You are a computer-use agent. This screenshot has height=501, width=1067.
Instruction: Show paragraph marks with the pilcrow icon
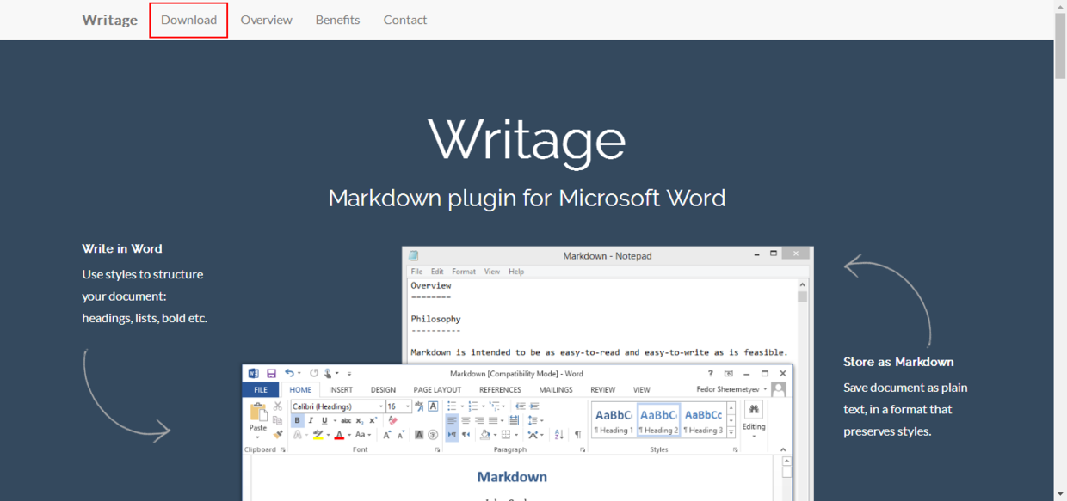pos(577,435)
